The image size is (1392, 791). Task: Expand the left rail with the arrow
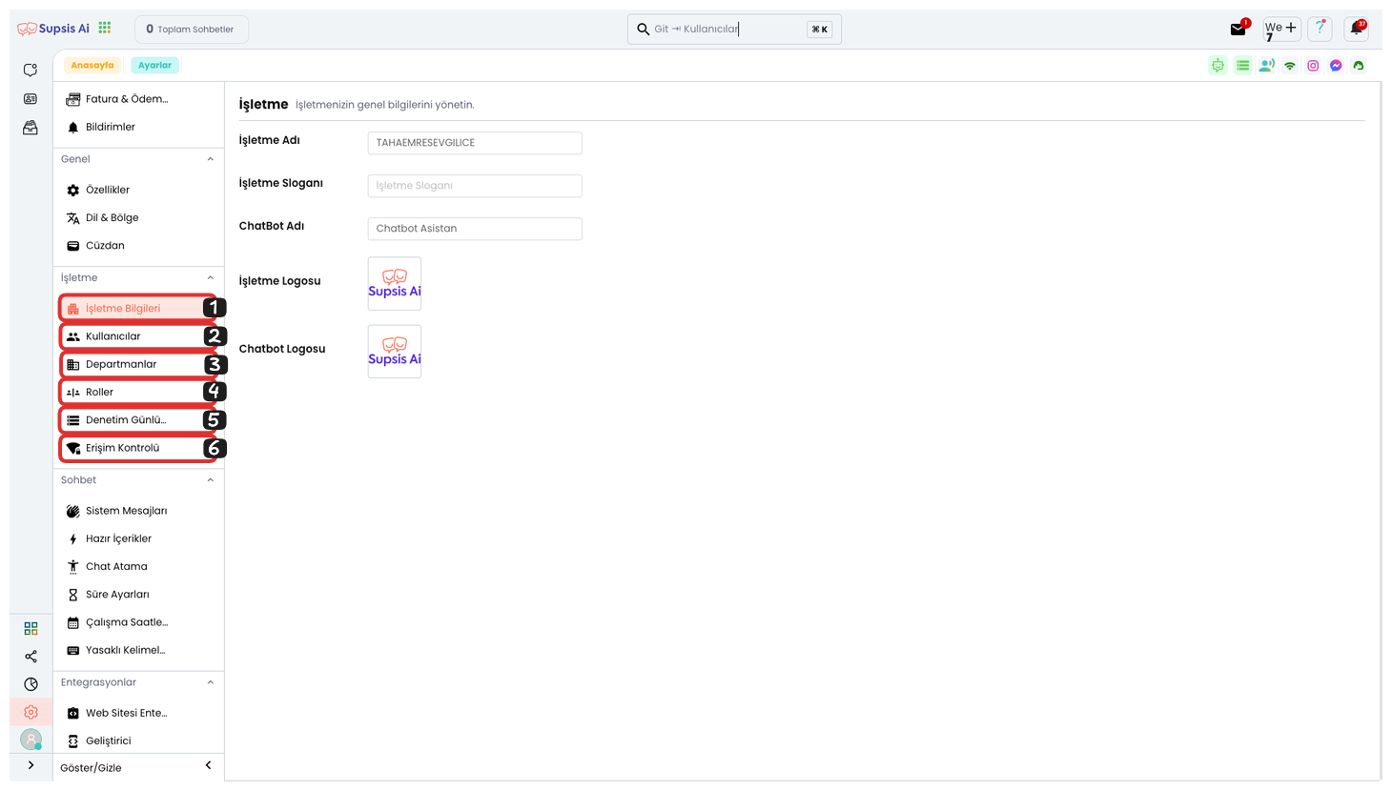(x=31, y=765)
